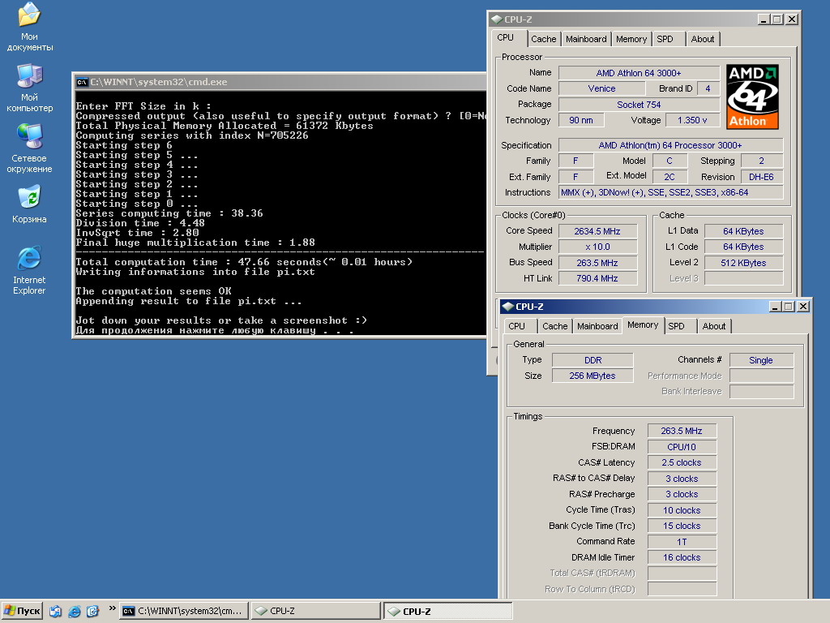The height and width of the screenshot is (623, 830).
Task: Click the CAS# Latency value '2.5 clocks'
Action: coord(682,462)
